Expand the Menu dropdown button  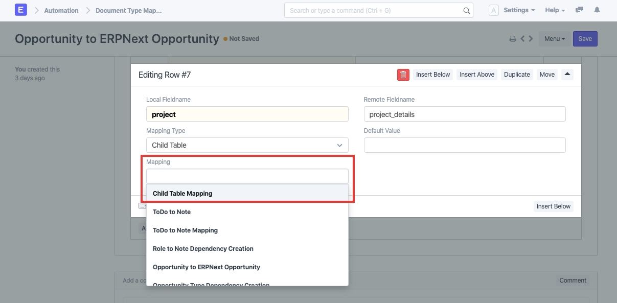(x=555, y=39)
